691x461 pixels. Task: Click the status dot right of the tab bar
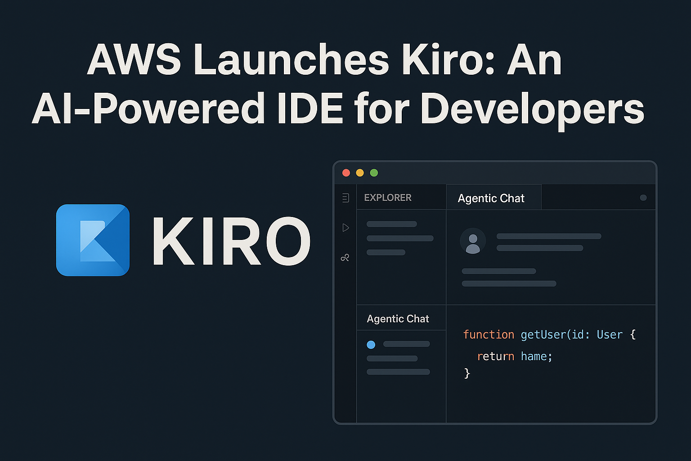tap(643, 197)
